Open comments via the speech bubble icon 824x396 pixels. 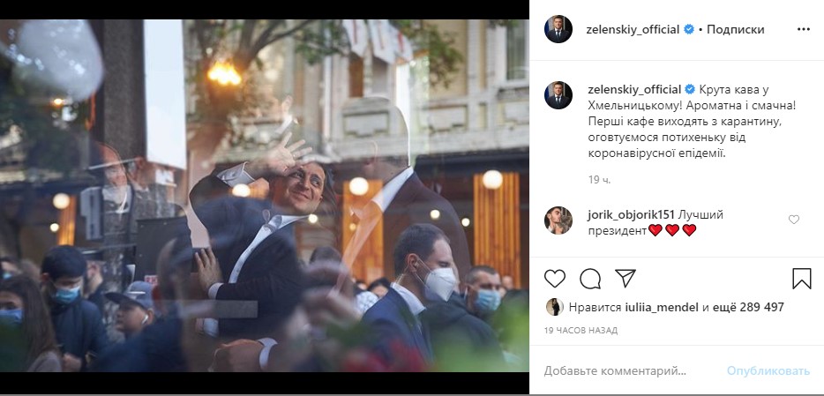pyautogui.click(x=589, y=279)
